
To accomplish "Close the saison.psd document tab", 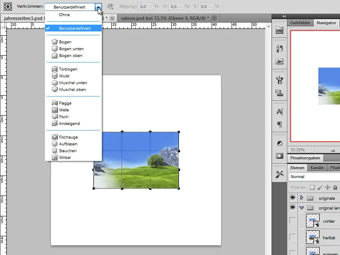I will pyautogui.click(x=214, y=18).
